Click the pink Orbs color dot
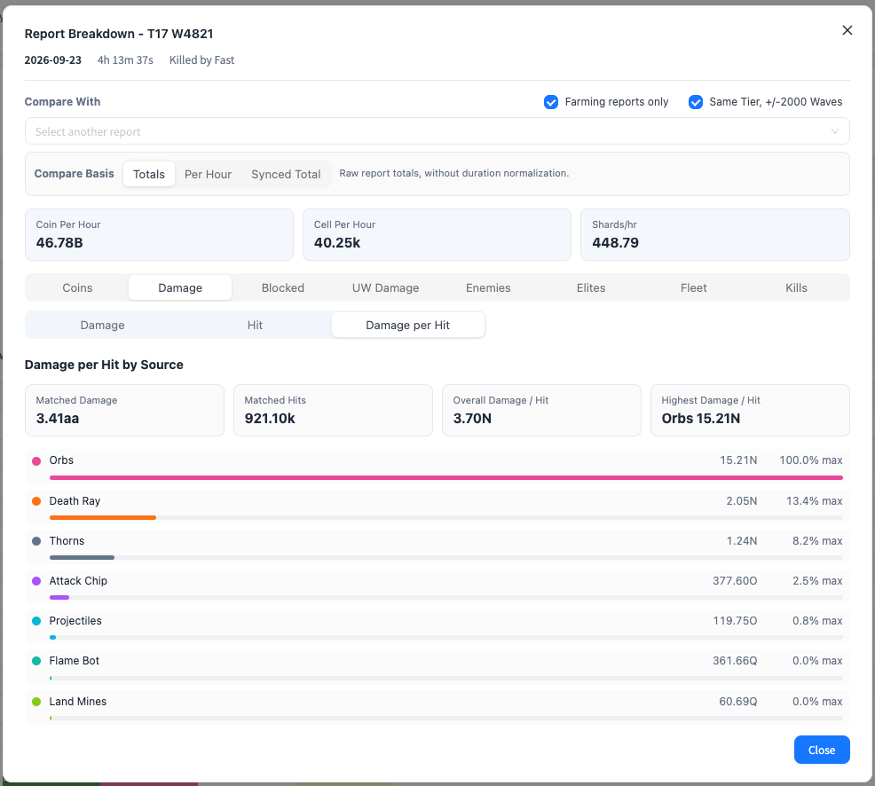The height and width of the screenshot is (786, 875). pyautogui.click(x=36, y=460)
